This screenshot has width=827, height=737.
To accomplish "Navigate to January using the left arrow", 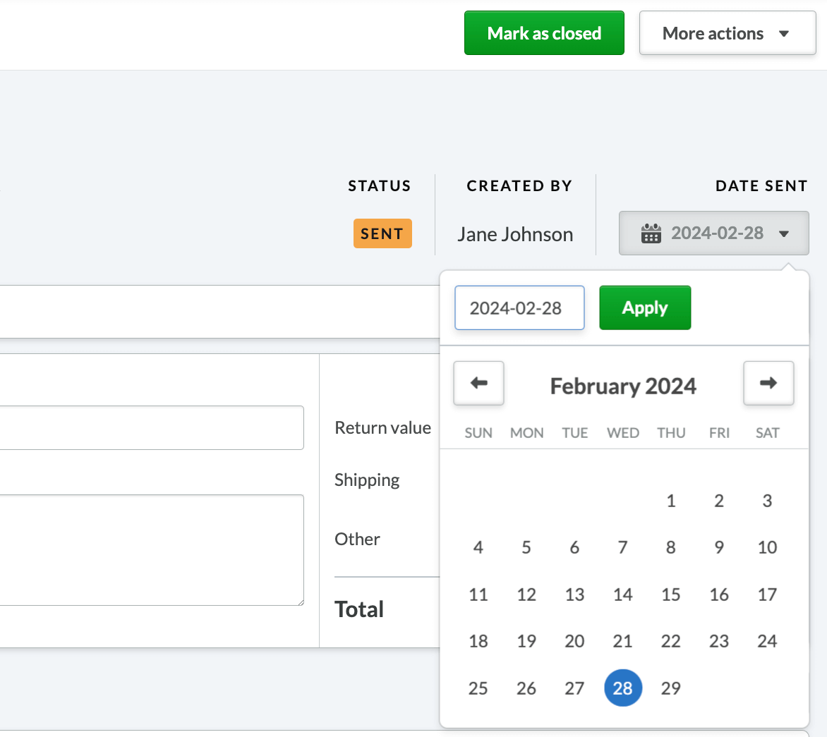I will point(478,383).
